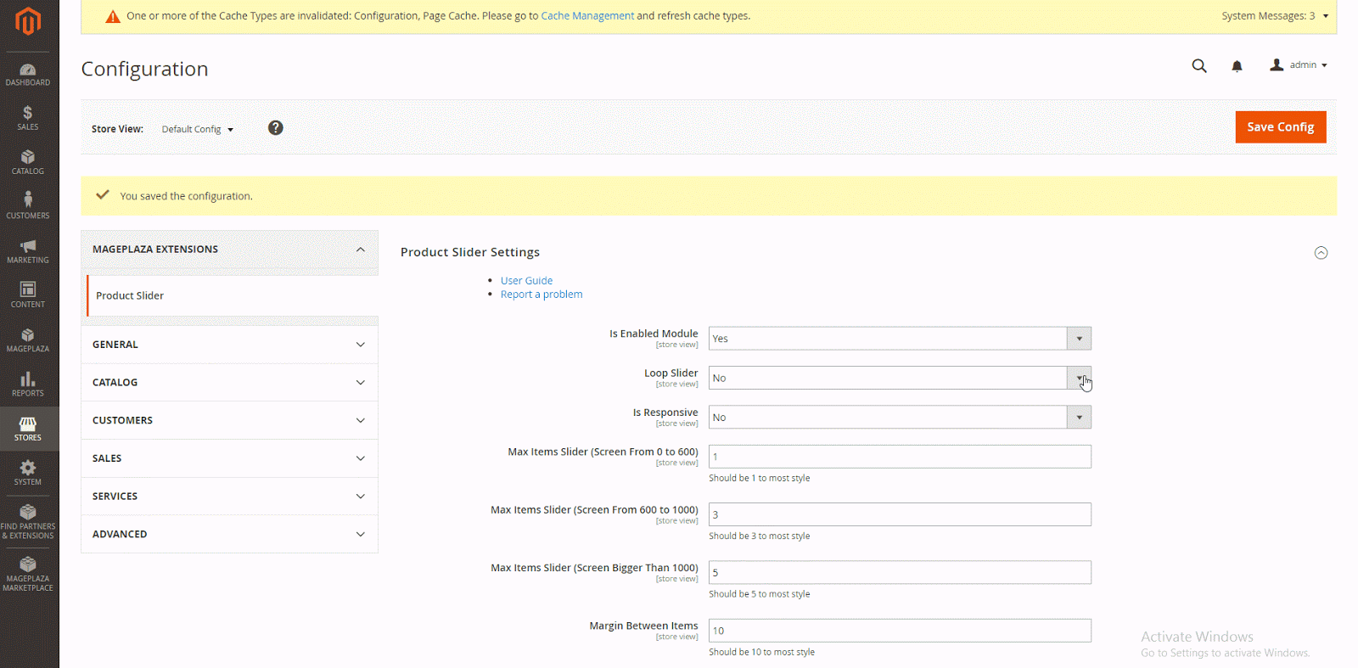Go to the Catalog sidebar icon

(x=28, y=162)
